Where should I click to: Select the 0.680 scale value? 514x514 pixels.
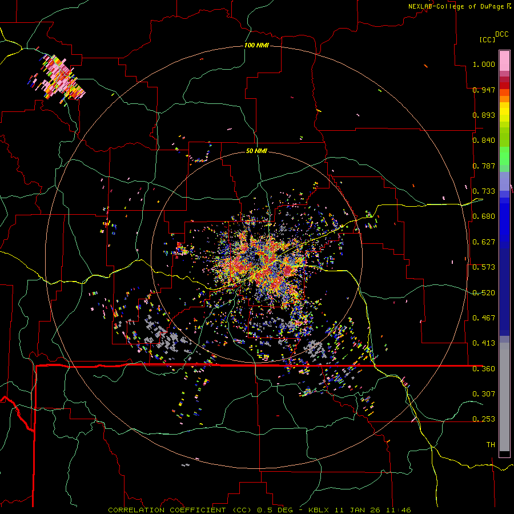[484, 216]
